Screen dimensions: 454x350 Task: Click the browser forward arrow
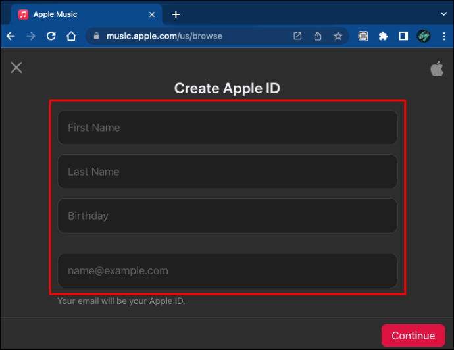(x=31, y=36)
